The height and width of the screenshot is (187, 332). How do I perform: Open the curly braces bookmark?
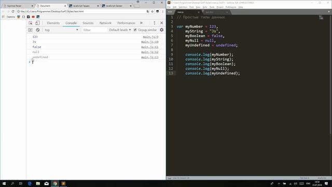23,17
